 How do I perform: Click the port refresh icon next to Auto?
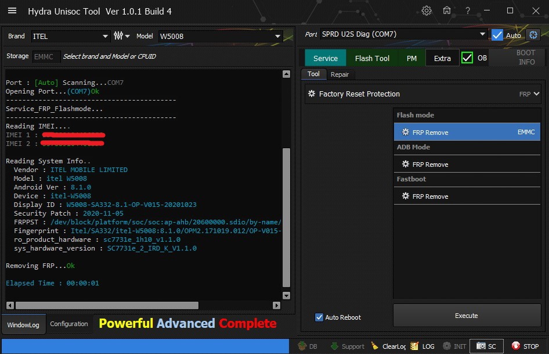[x=533, y=35]
